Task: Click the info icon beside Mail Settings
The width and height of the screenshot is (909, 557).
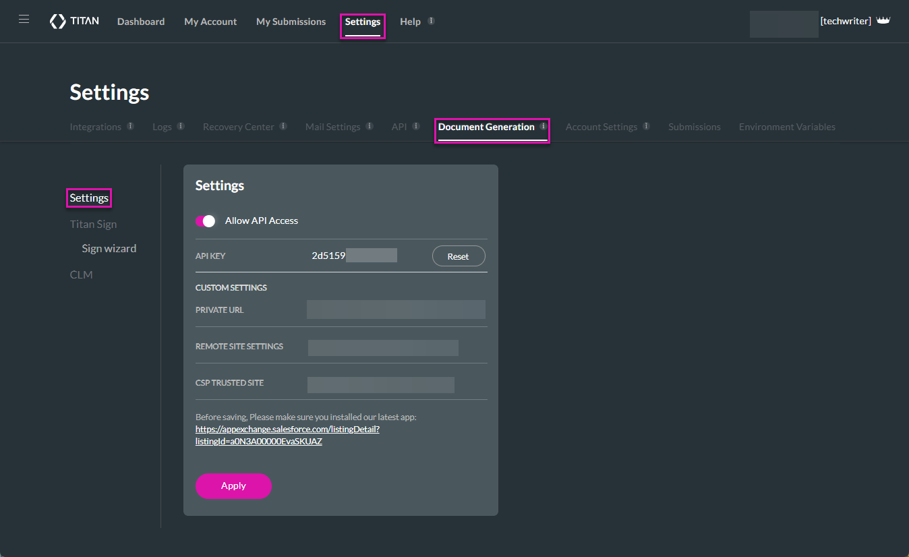Action: point(368,125)
